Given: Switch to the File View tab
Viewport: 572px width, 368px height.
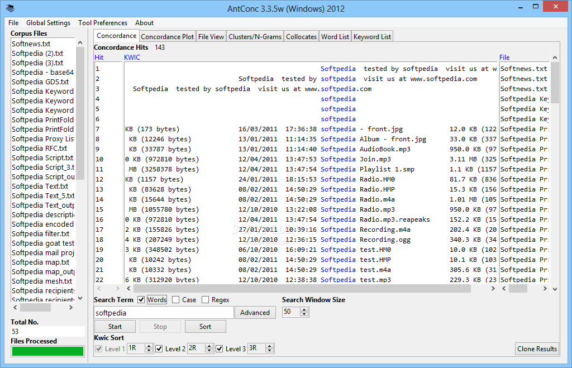Looking at the screenshot, I should click(x=211, y=36).
